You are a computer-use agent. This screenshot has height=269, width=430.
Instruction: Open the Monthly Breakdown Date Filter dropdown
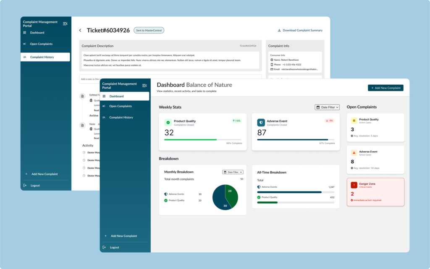click(x=233, y=172)
